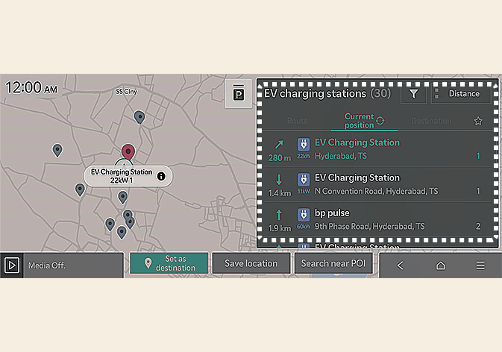Select the bp pulse station entry
The image size is (502, 352).
pos(378,219)
